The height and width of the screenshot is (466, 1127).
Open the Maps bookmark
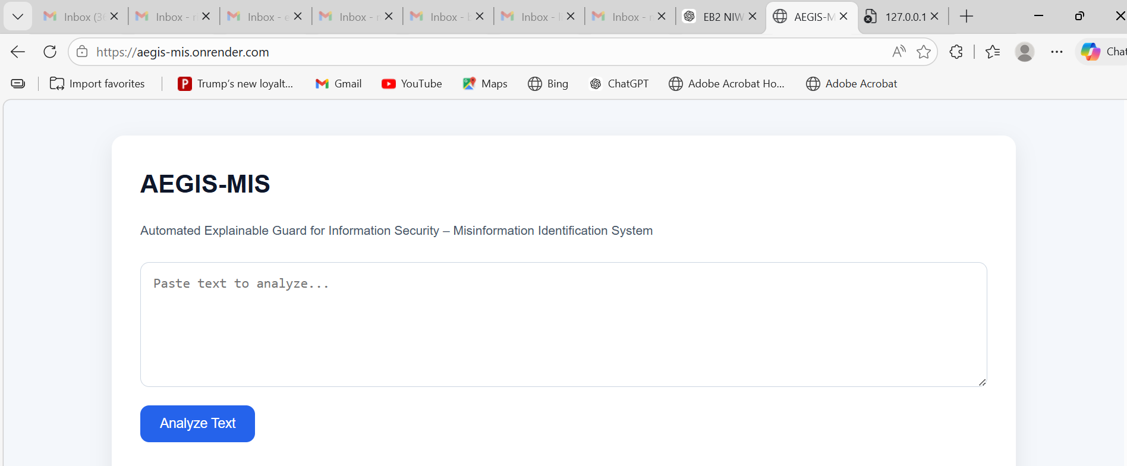[485, 84]
